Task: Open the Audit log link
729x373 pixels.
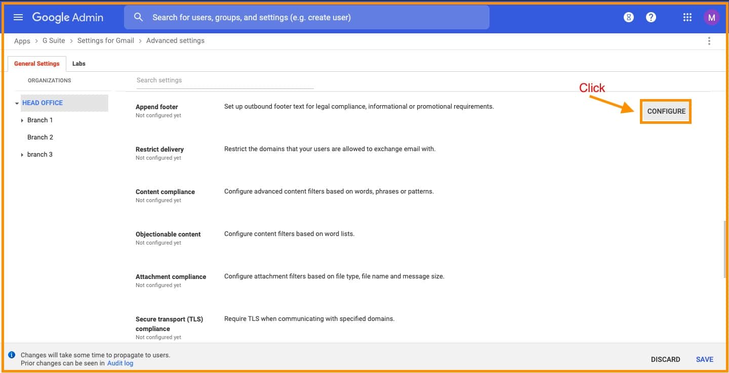Action: click(120, 363)
